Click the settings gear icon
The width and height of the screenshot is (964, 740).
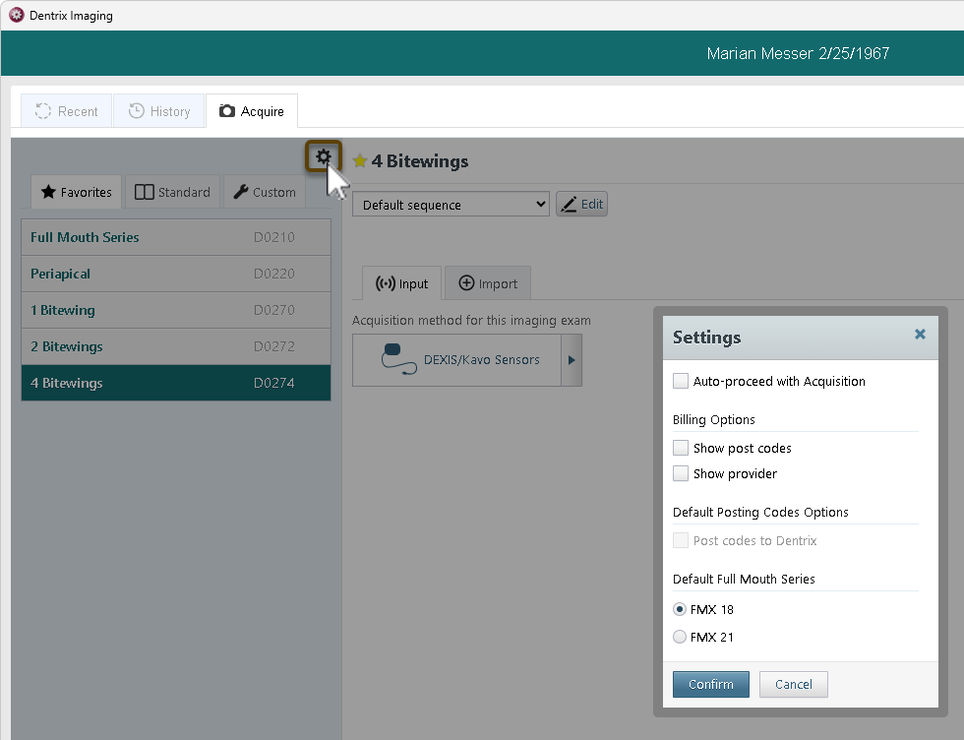click(323, 156)
